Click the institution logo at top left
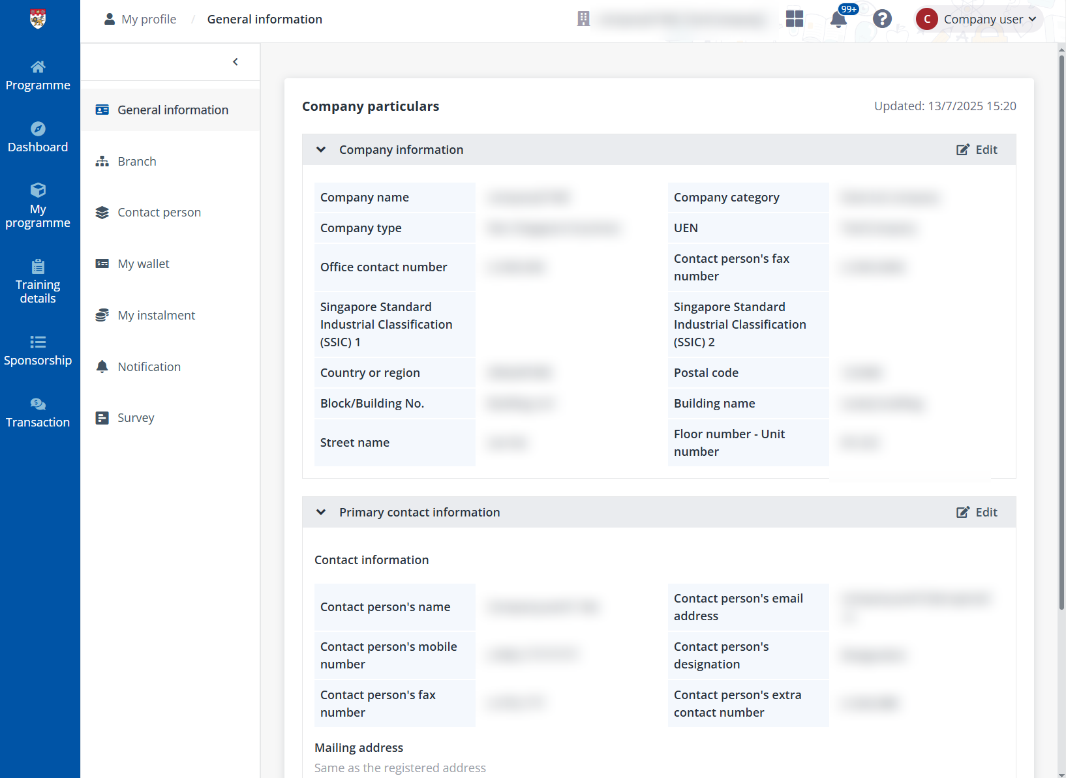This screenshot has height=778, width=1066. coord(38,19)
